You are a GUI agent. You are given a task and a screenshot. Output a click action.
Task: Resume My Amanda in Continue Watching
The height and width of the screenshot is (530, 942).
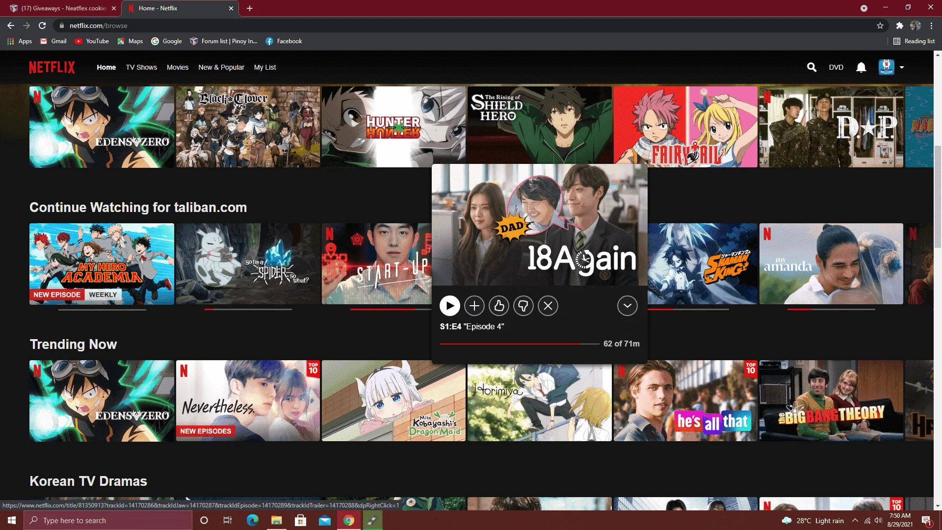coord(831,264)
